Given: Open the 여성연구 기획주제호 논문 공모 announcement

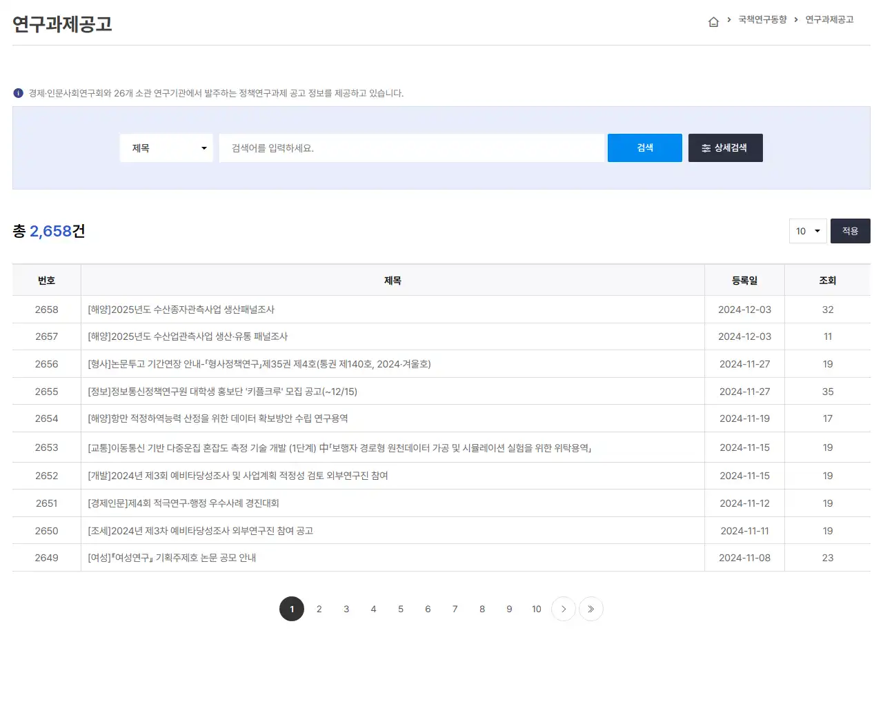Looking at the screenshot, I should point(171,557).
